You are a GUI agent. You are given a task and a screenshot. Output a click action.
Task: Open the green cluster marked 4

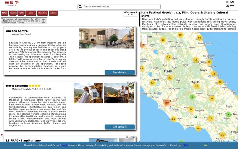[228, 114]
